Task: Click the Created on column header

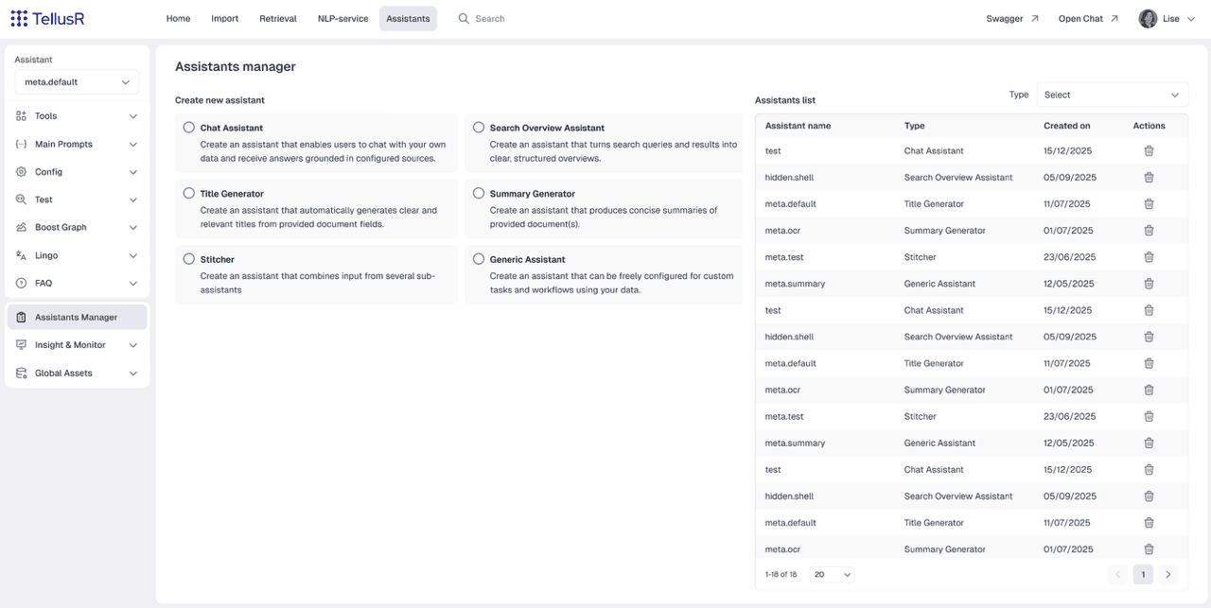Action: (1067, 126)
